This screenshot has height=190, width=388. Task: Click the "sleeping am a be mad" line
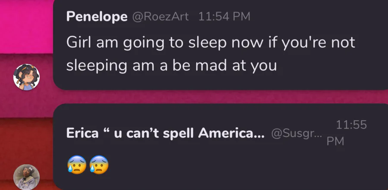click(x=171, y=66)
